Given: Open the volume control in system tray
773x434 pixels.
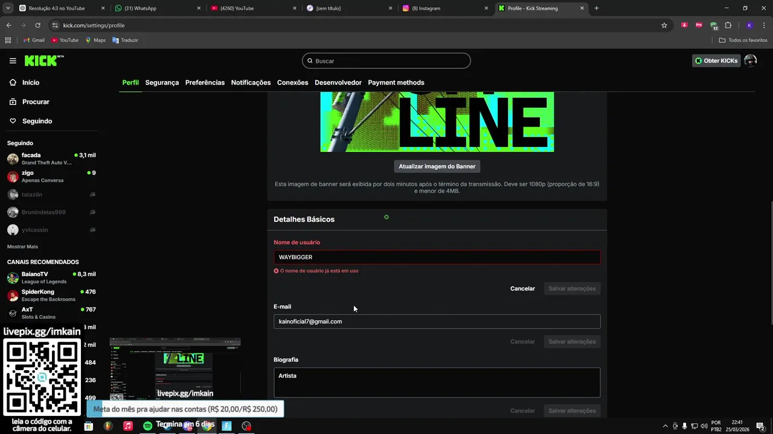Looking at the screenshot, I should click(704, 426).
